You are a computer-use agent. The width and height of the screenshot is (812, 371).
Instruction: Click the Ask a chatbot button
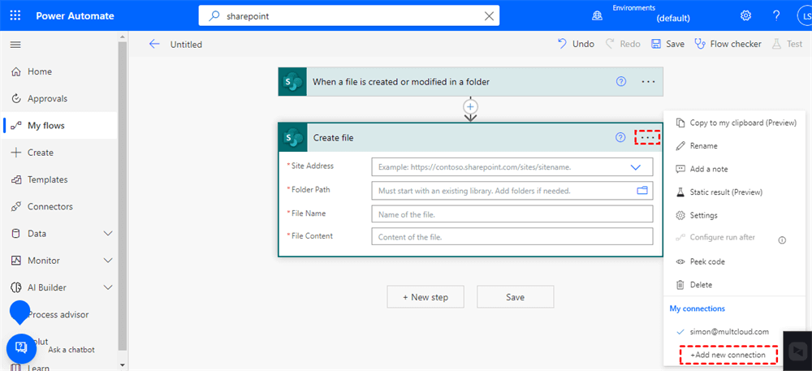tap(21, 347)
